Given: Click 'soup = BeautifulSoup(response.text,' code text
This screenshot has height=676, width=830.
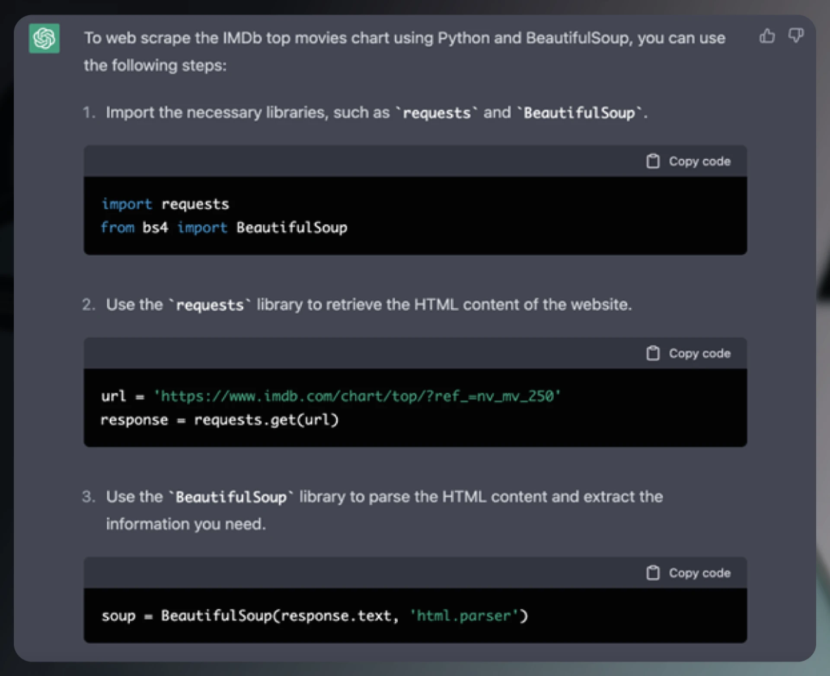Looking at the screenshot, I should click(x=250, y=615).
